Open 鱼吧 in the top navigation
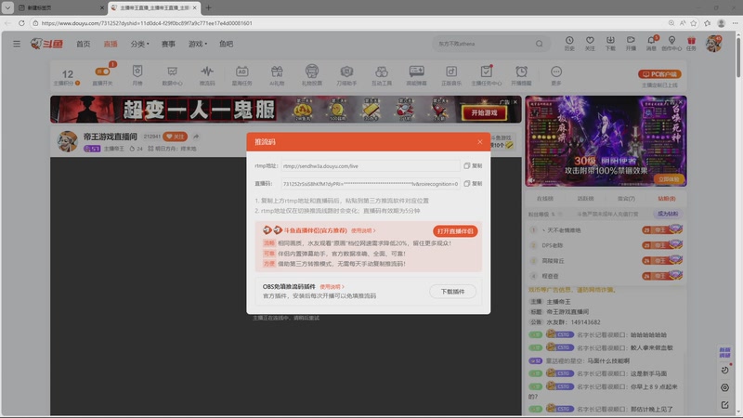 [x=226, y=44]
